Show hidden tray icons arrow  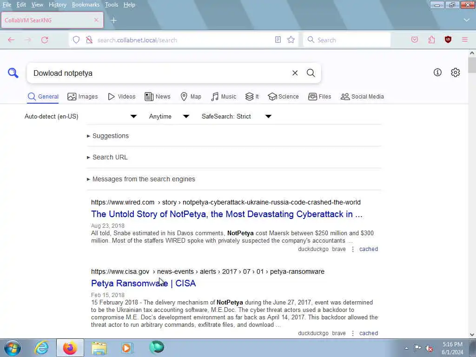pos(406,349)
